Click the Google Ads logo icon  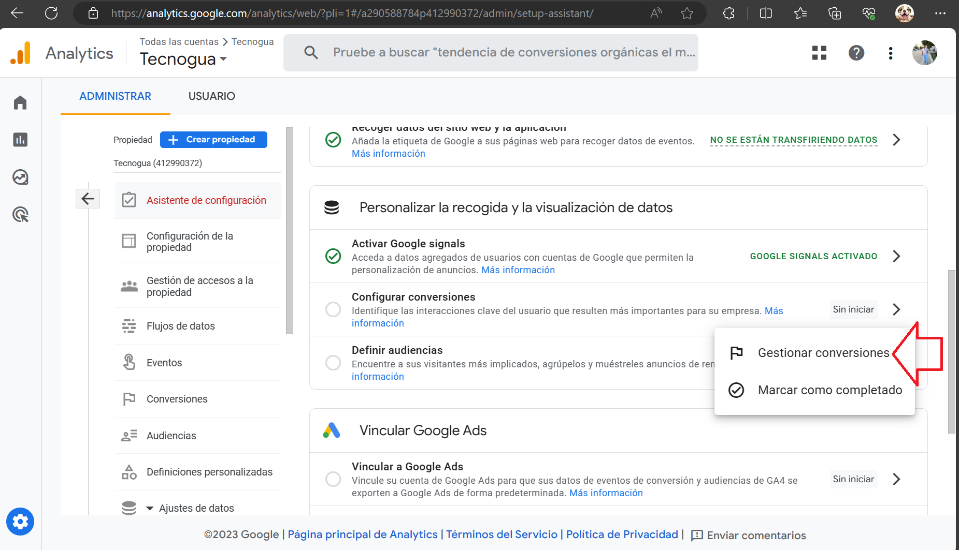coord(332,430)
